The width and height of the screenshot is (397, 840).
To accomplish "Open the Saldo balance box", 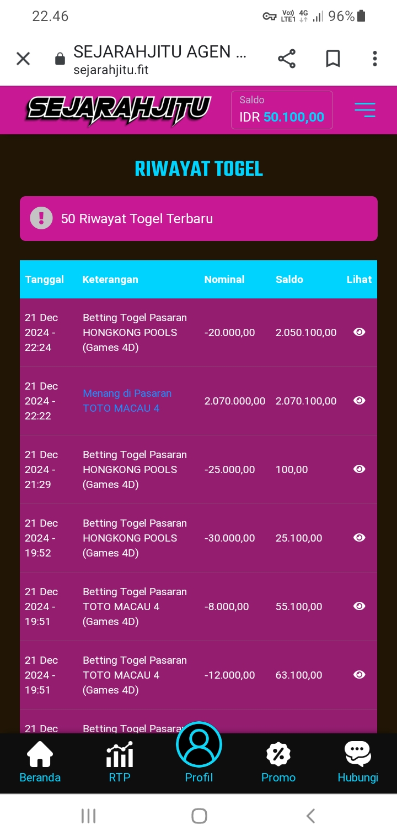I will [282, 110].
